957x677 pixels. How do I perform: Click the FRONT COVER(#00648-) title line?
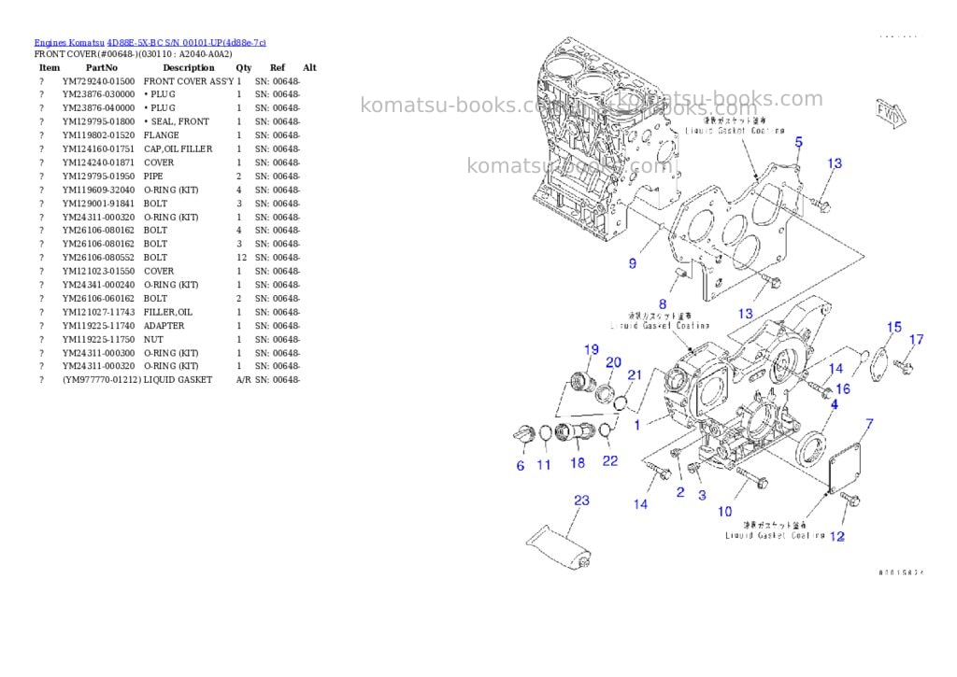(x=133, y=54)
